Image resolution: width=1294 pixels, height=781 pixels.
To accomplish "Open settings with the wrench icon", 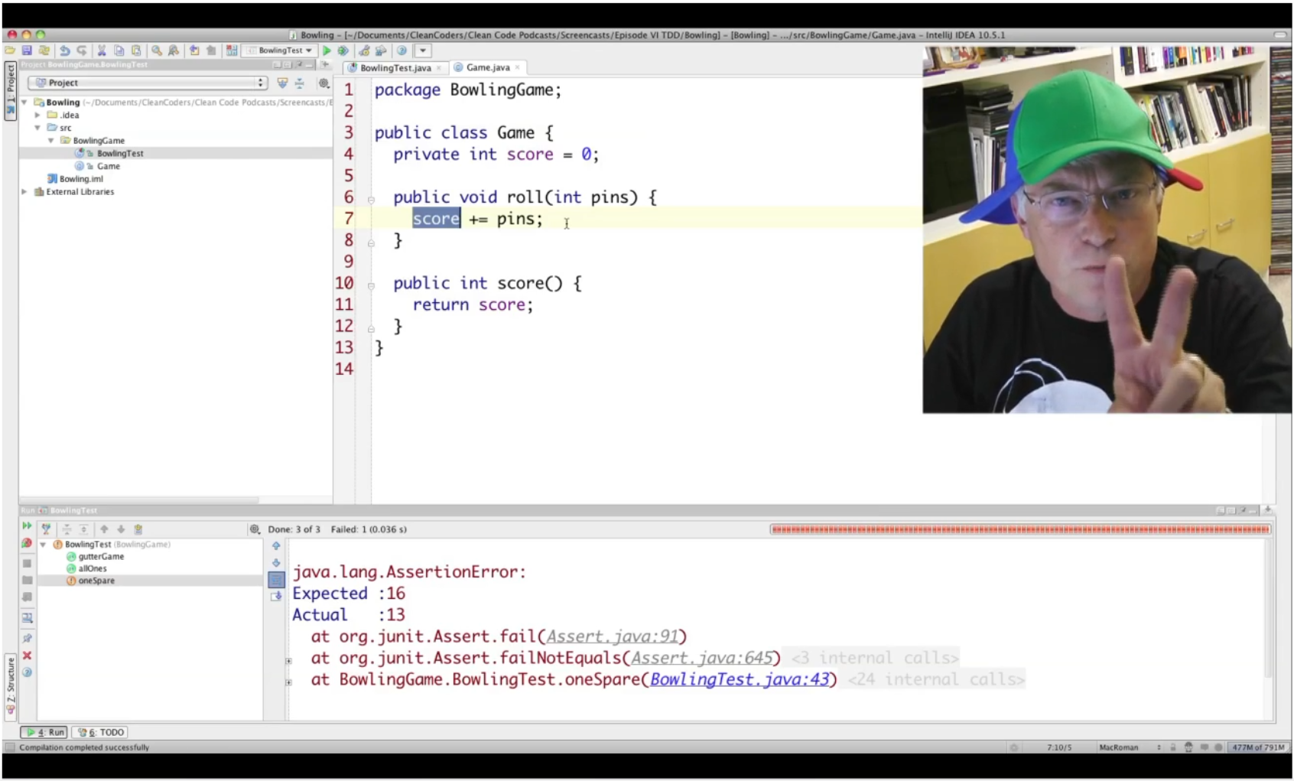I will (364, 50).
